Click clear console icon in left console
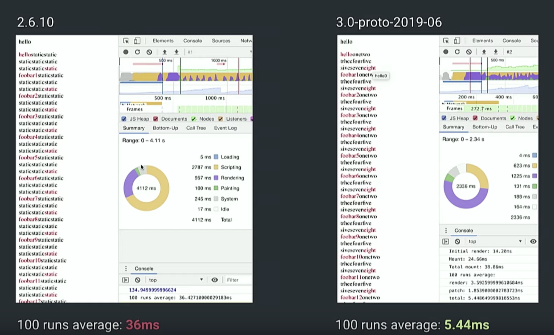 138,280
